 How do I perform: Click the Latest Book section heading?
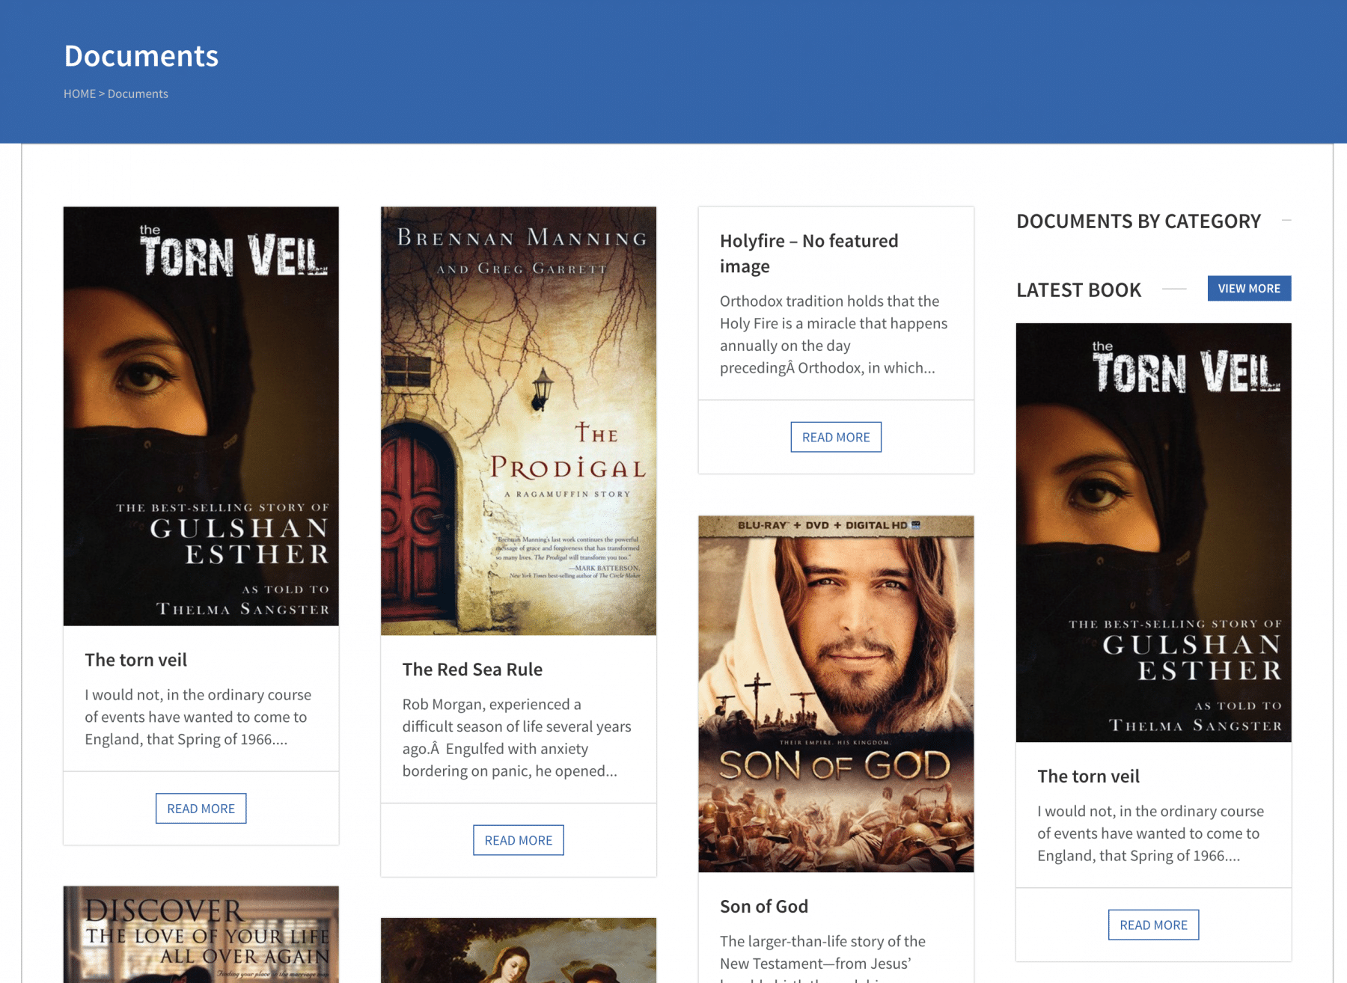1078,290
